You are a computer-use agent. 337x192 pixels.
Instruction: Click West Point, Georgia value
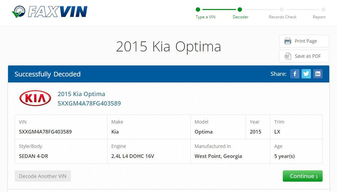pos(218,156)
